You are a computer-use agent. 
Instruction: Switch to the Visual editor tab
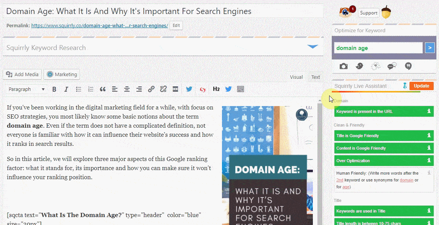click(296, 77)
